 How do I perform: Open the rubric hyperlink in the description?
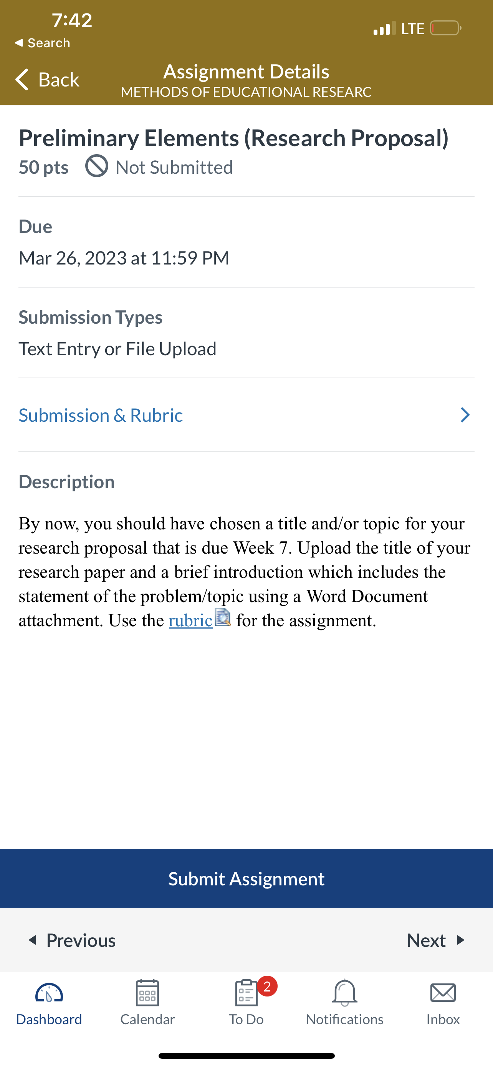click(190, 620)
